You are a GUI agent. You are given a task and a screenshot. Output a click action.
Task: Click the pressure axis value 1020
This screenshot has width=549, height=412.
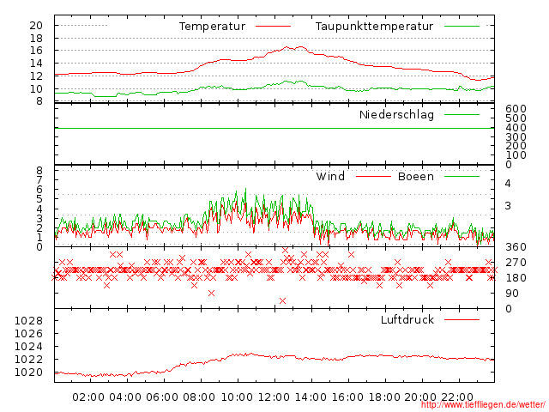28,373
